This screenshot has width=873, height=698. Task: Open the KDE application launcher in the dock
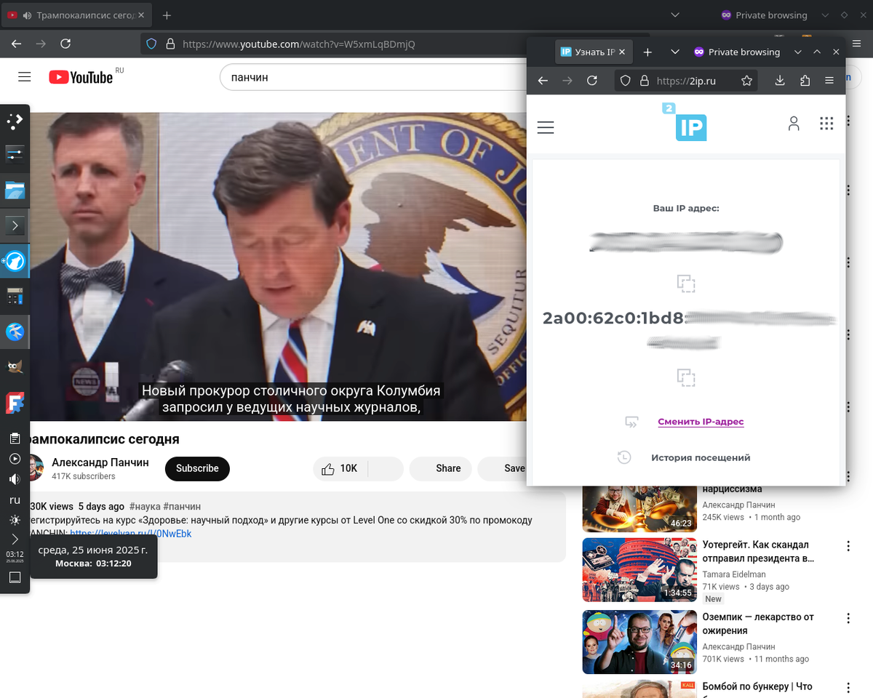point(15,120)
